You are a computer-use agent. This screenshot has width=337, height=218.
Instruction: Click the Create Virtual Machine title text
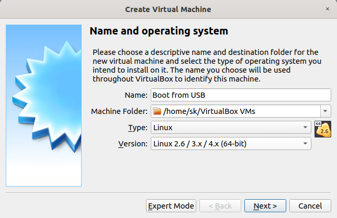pyautogui.click(x=168, y=9)
